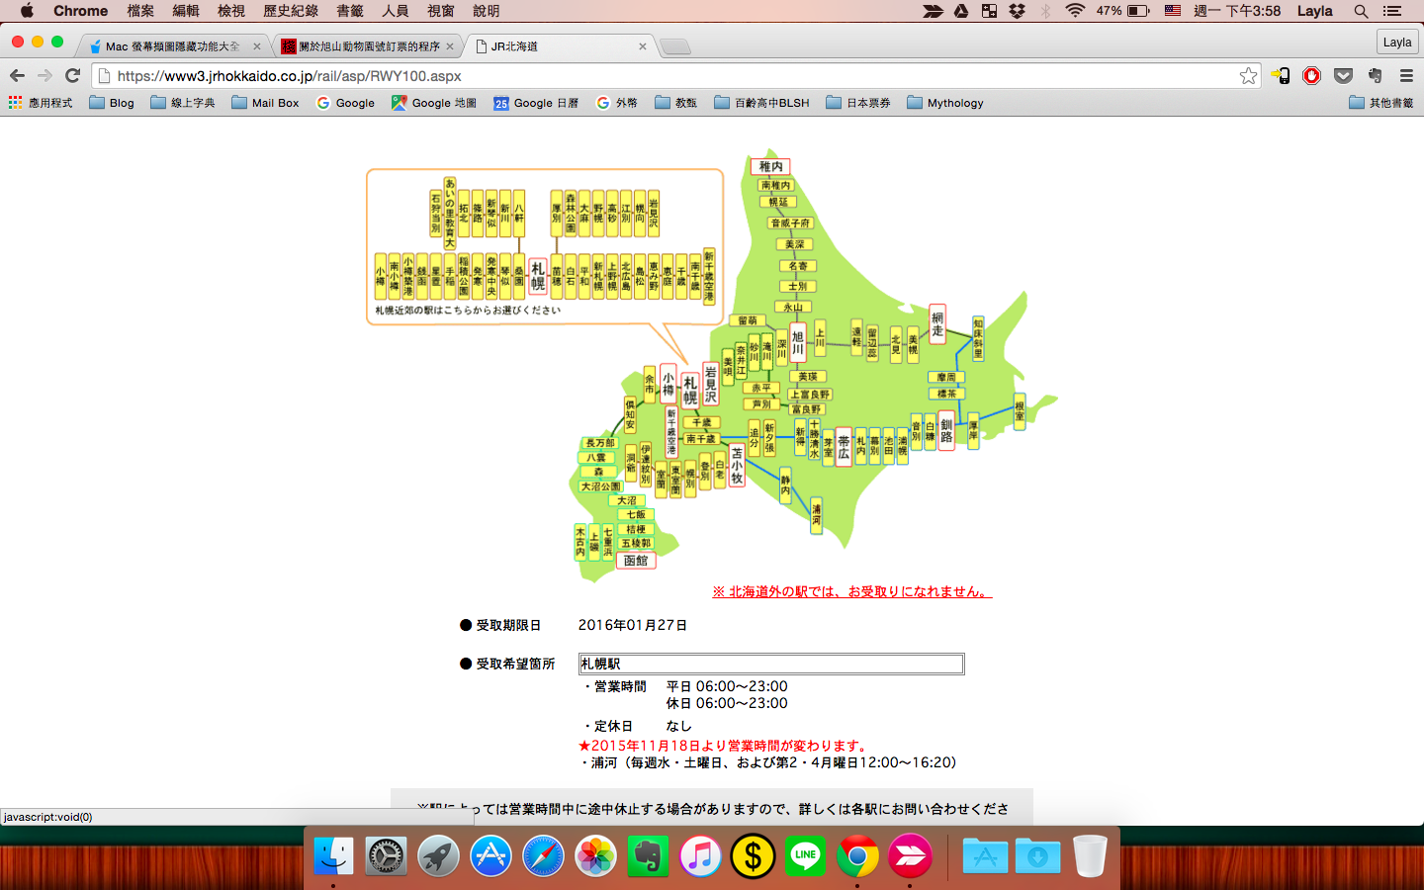
Task: Expand the 其他書籤 bookmarks folder
Action: (1381, 103)
